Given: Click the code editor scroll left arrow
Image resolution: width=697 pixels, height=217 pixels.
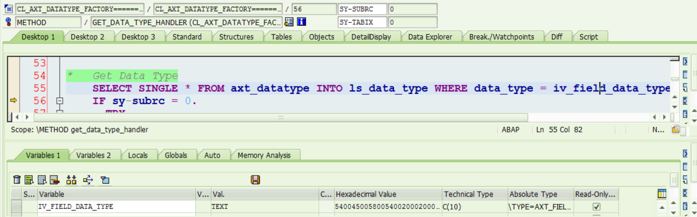Looking at the screenshot, I should (x=17, y=117).
